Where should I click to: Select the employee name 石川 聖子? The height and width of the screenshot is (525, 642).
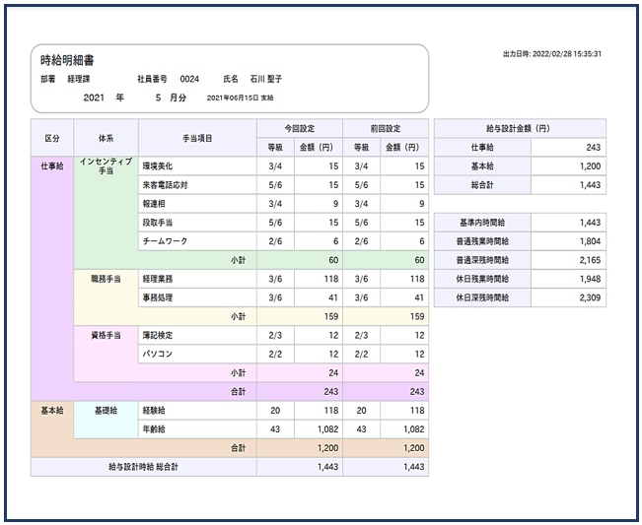pos(265,78)
